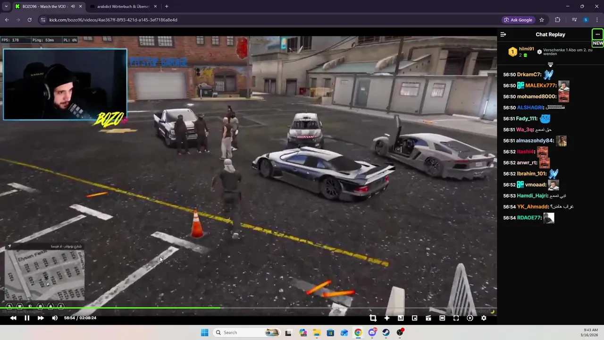Click username itashi4 in chat
Screen dimensions: 604x340
(526, 152)
